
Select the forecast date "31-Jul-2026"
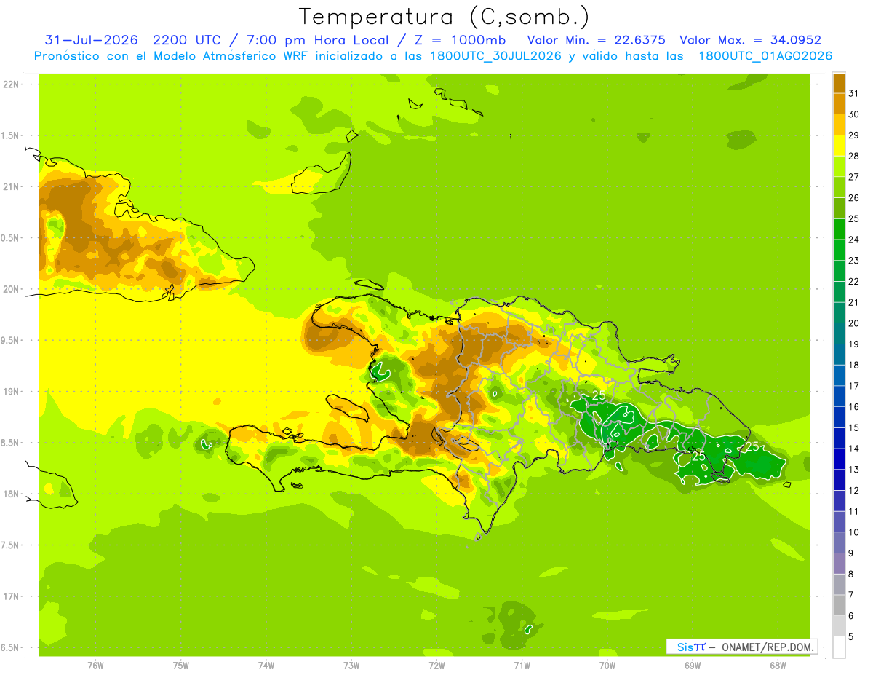(x=91, y=40)
